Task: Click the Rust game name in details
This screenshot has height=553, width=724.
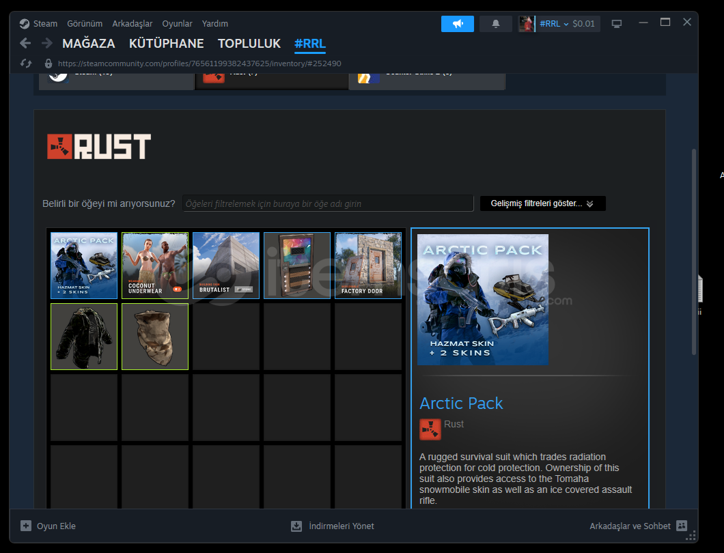Action: pos(454,424)
